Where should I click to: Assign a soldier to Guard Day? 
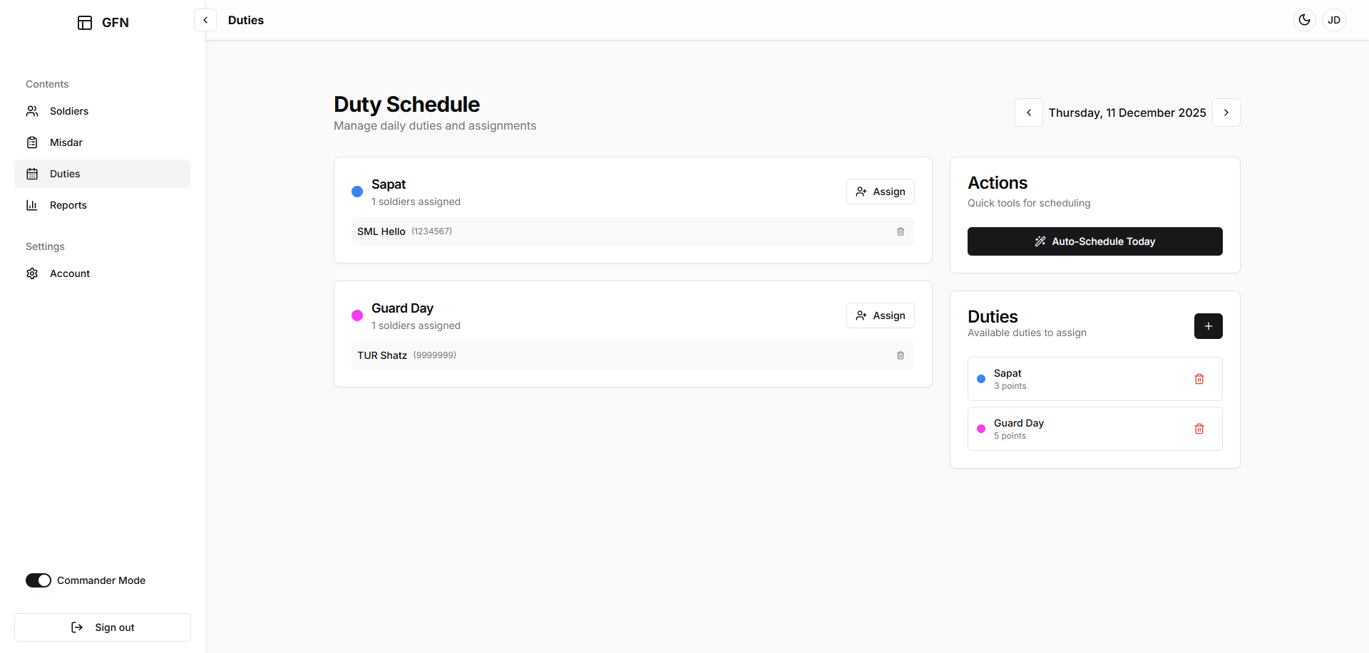tap(881, 315)
